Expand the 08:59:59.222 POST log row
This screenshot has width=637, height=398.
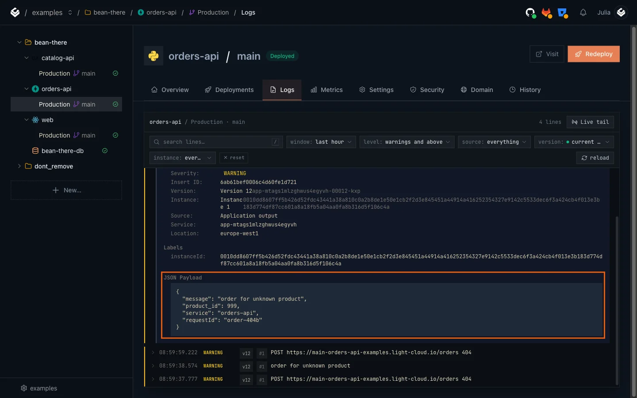153,352
